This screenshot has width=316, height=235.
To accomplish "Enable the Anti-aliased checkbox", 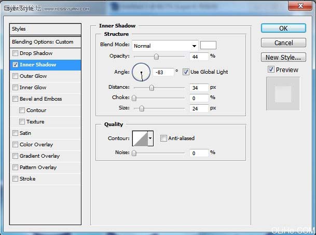I will [x=163, y=139].
